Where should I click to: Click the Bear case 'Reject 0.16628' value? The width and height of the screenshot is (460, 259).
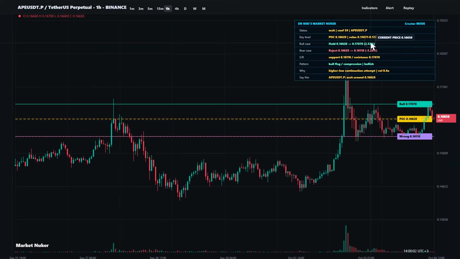click(x=353, y=51)
